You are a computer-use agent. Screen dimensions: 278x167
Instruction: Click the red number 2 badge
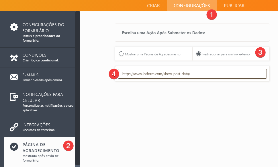tap(68, 146)
